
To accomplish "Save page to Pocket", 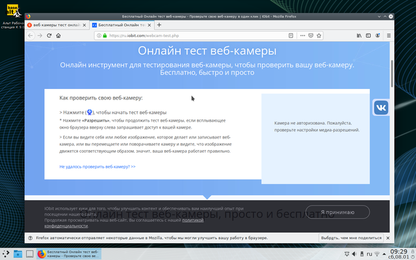I will point(311,36).
